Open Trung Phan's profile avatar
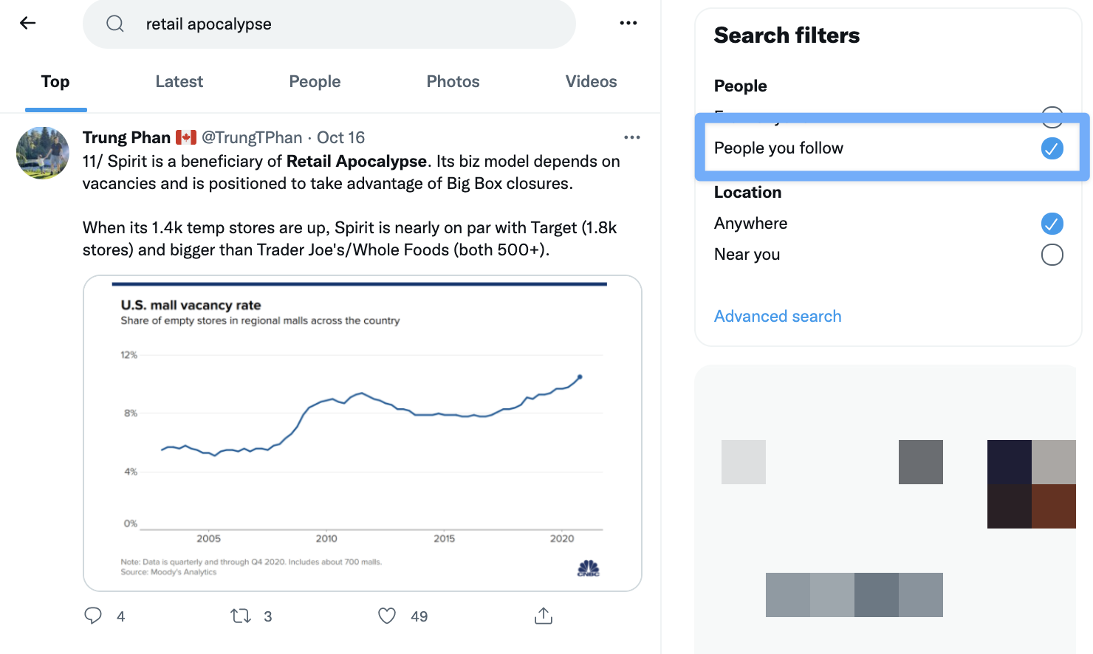Viewport: 1093px width, 654px height. click(x=43, y=153)
